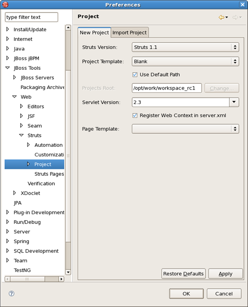This screenshot has width=248, height=307.
Task: Collapse the Struts tree node
Action: pyautogui.click(x=22, y=135)
